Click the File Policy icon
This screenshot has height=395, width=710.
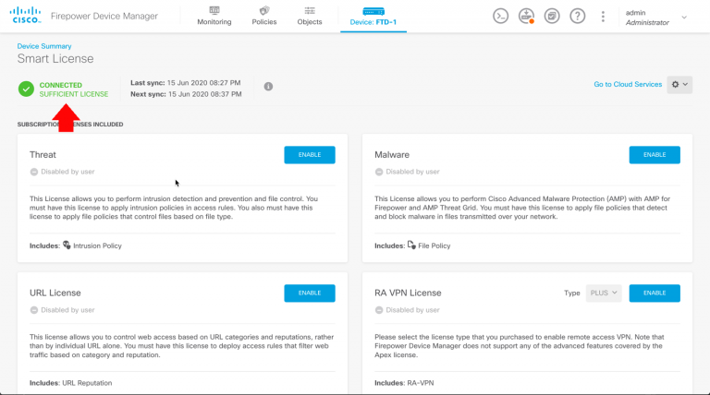tap(411, 245)
